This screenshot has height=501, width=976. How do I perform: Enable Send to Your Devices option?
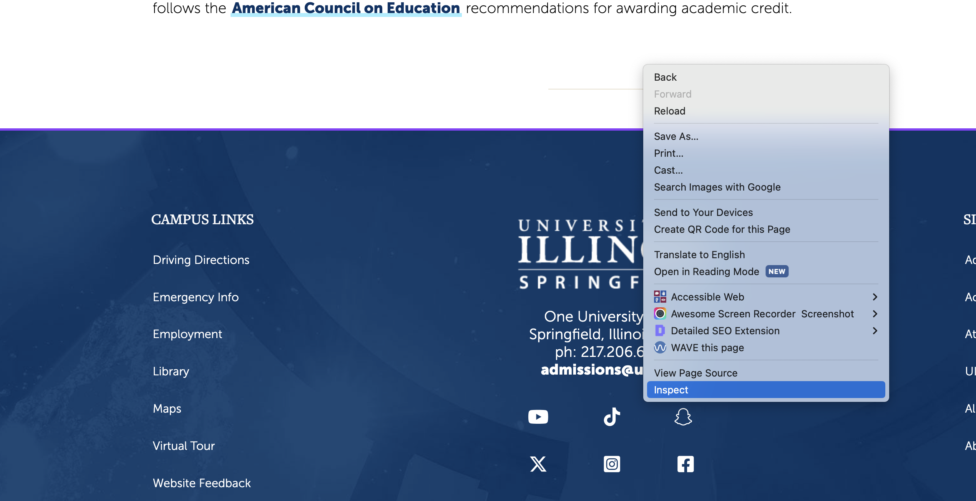[703, 212]
